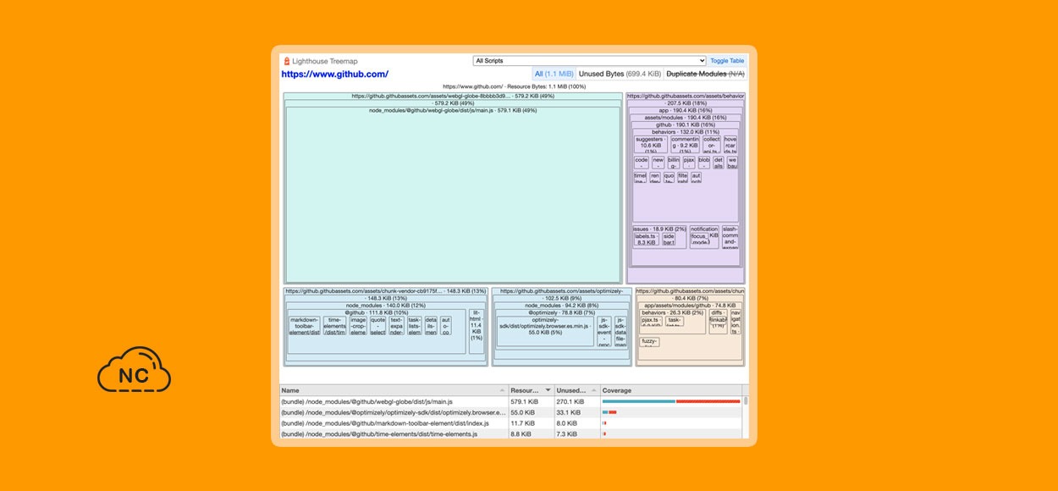This screenshot has height=491, width=1058.
Task: Click the issues · 18.9 KiB node
Action: (660, 229)
